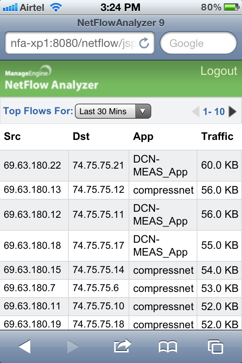Tap the Safari forward arrow
Image resolution: width=242 pixels, height=363 pixels.
73,347
